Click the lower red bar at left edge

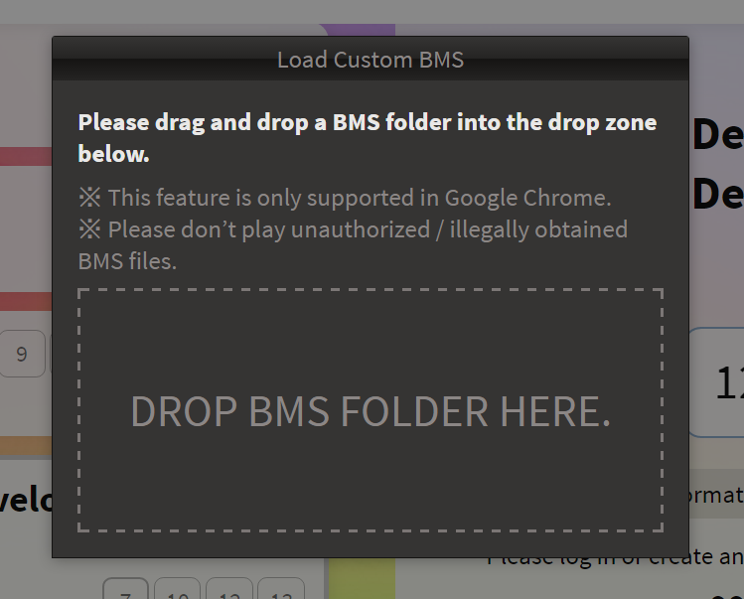(26, 301)
